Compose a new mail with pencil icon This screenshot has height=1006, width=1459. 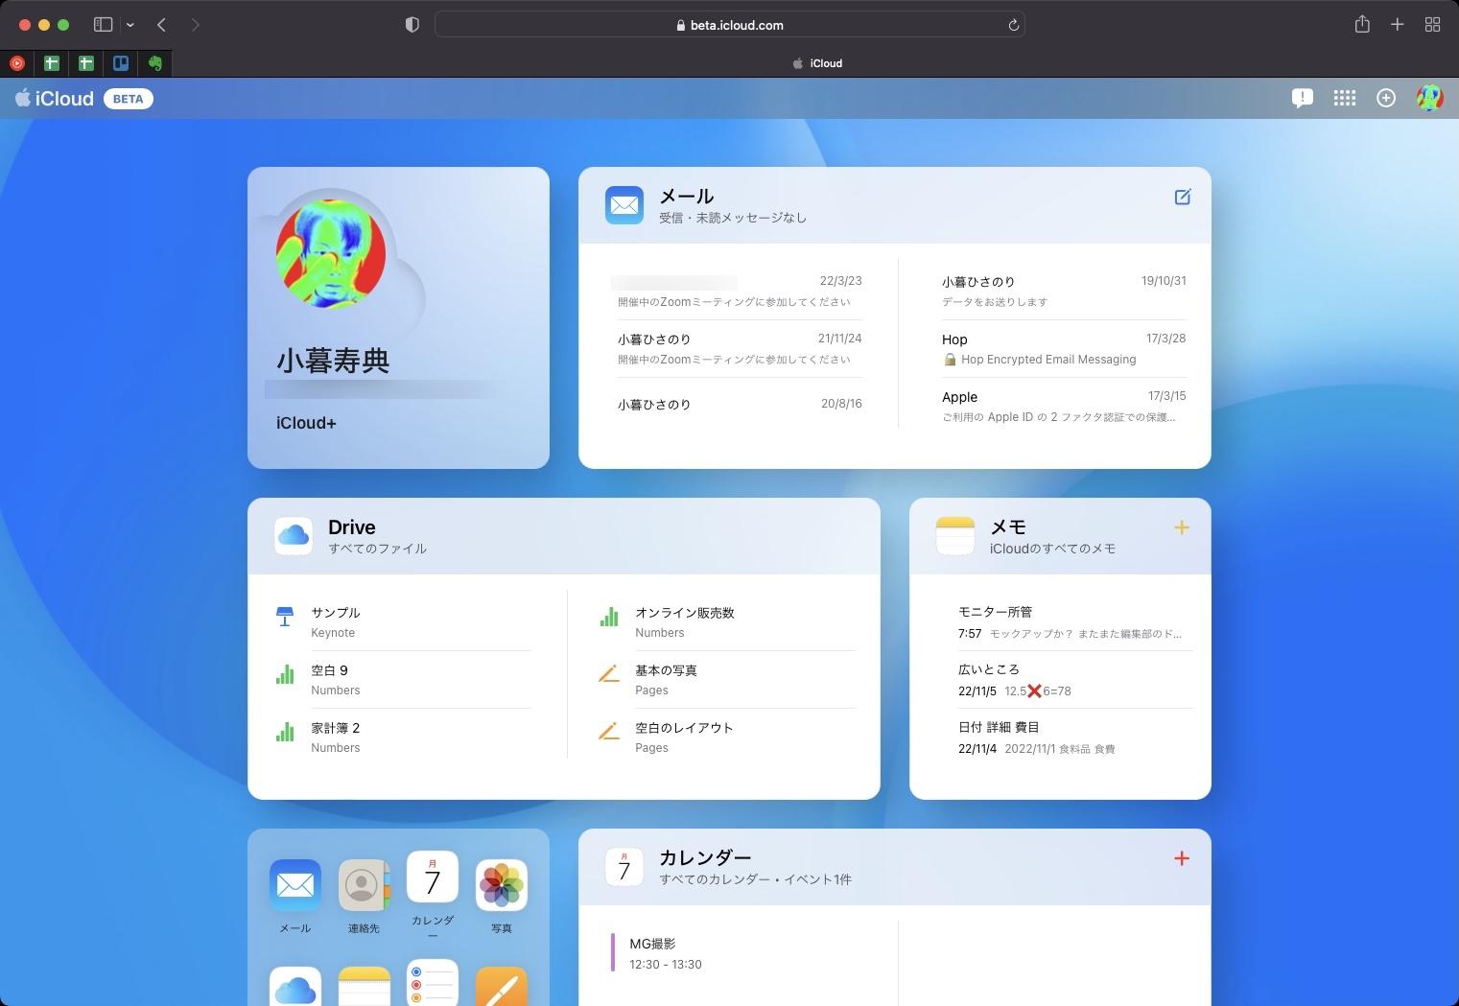click(1183, 197)
